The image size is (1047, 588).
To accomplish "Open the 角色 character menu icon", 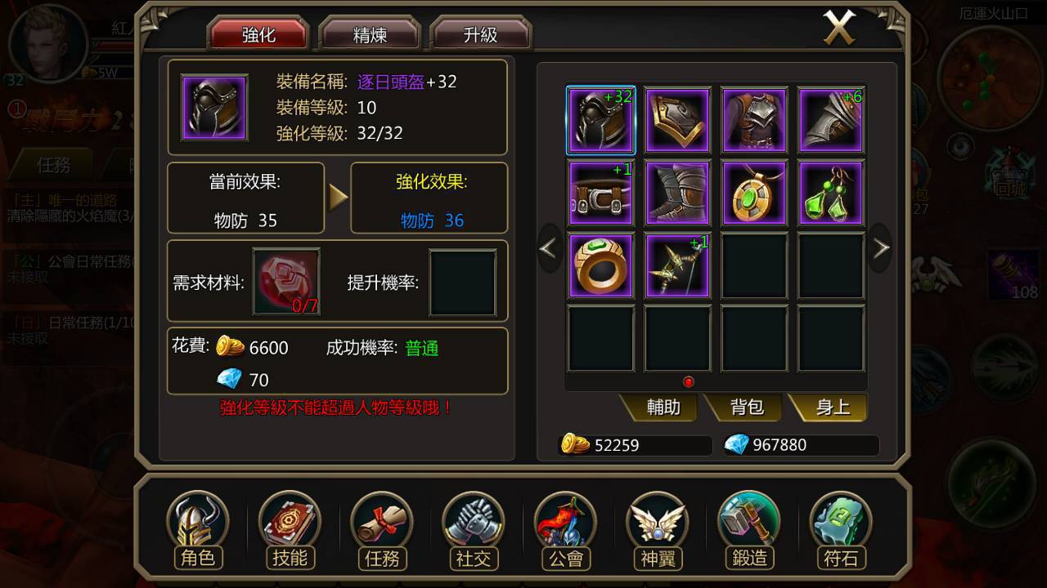I will (197, 531).
